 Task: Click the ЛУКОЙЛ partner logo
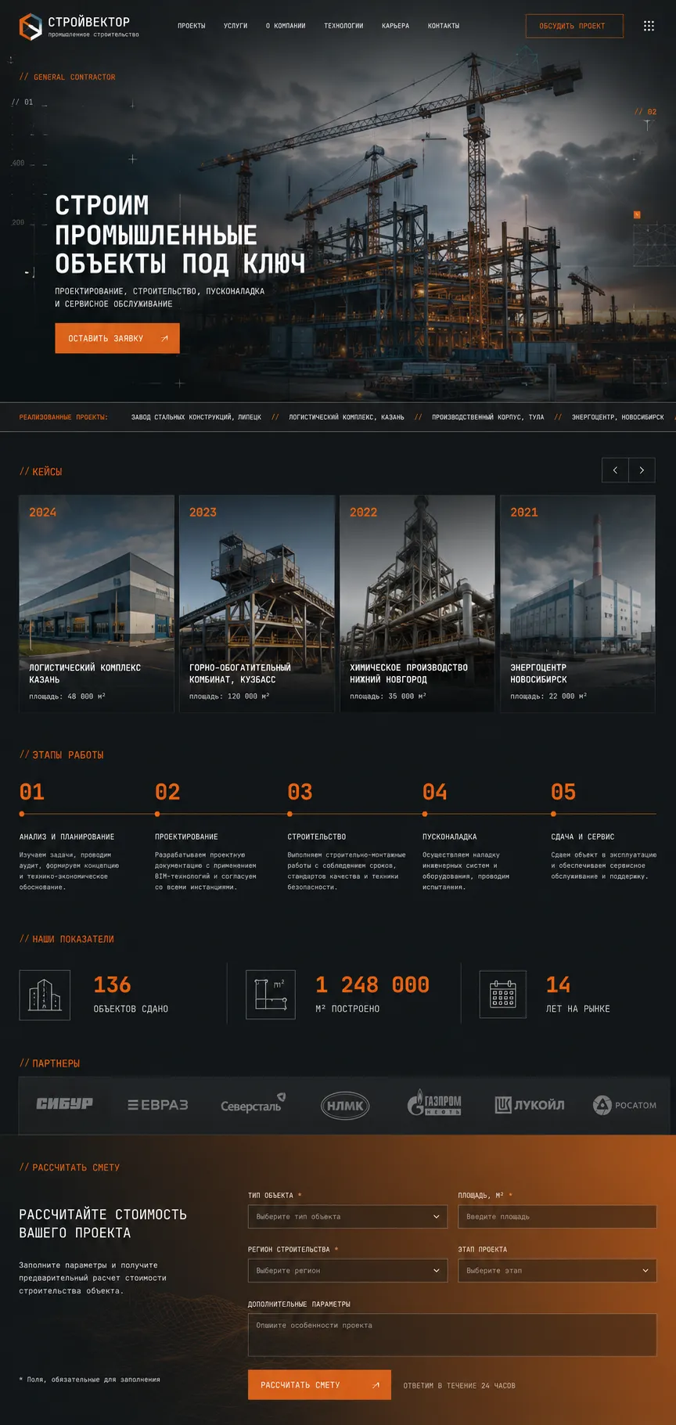point(530,1105)
